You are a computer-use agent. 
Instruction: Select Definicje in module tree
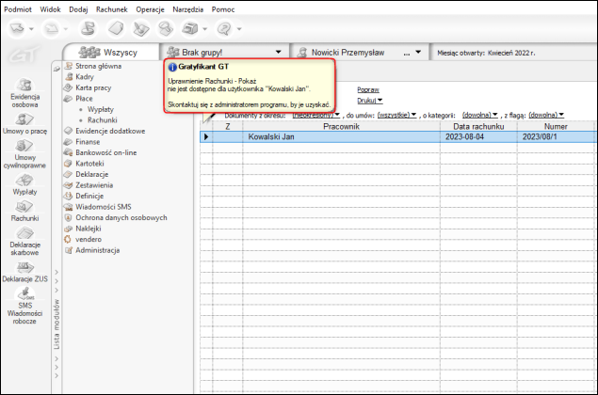[89, 196]
